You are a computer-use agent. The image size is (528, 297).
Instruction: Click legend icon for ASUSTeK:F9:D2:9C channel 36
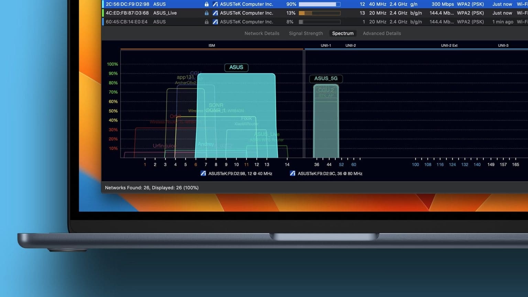tap(293, 174)
